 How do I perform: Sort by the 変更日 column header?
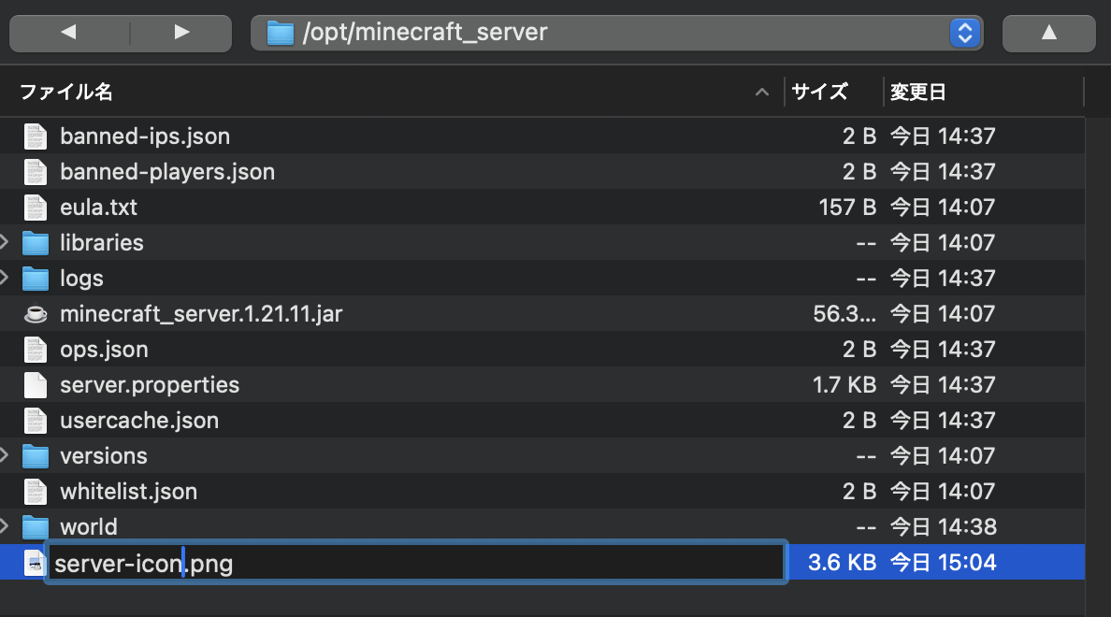click(918, 92)
